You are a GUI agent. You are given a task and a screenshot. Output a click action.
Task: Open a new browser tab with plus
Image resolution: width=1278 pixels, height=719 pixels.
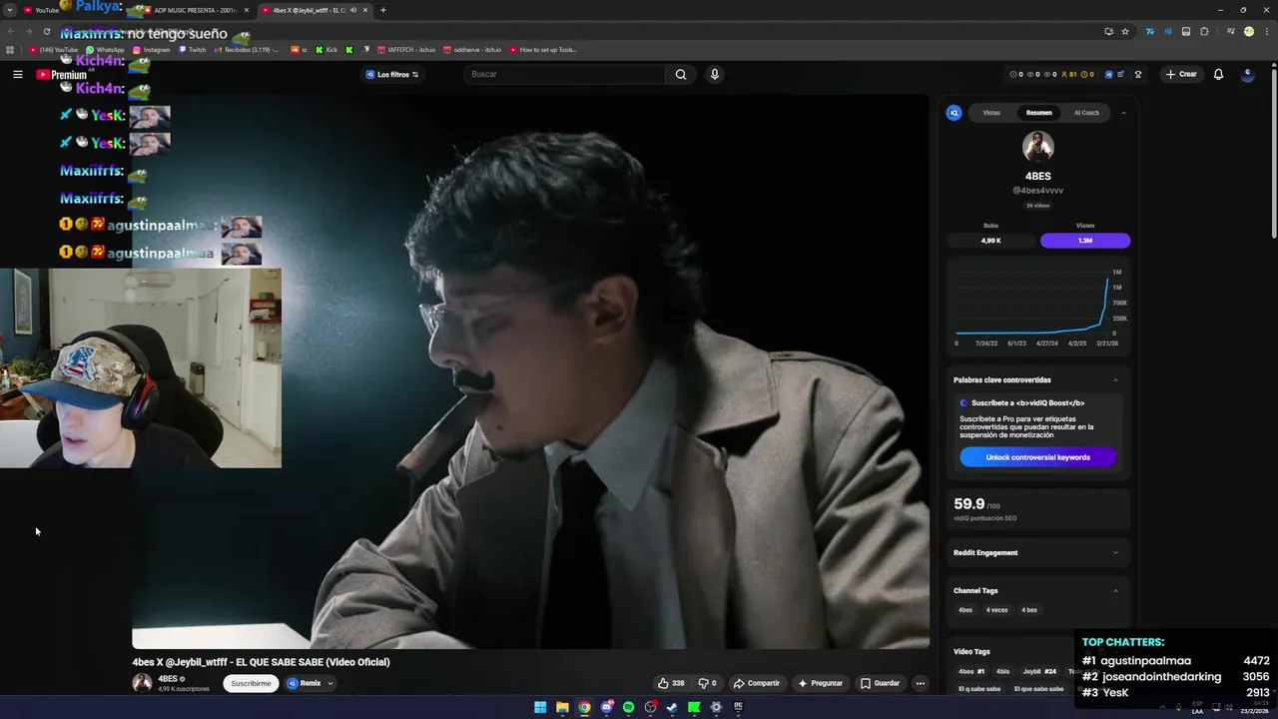(382, 10)
